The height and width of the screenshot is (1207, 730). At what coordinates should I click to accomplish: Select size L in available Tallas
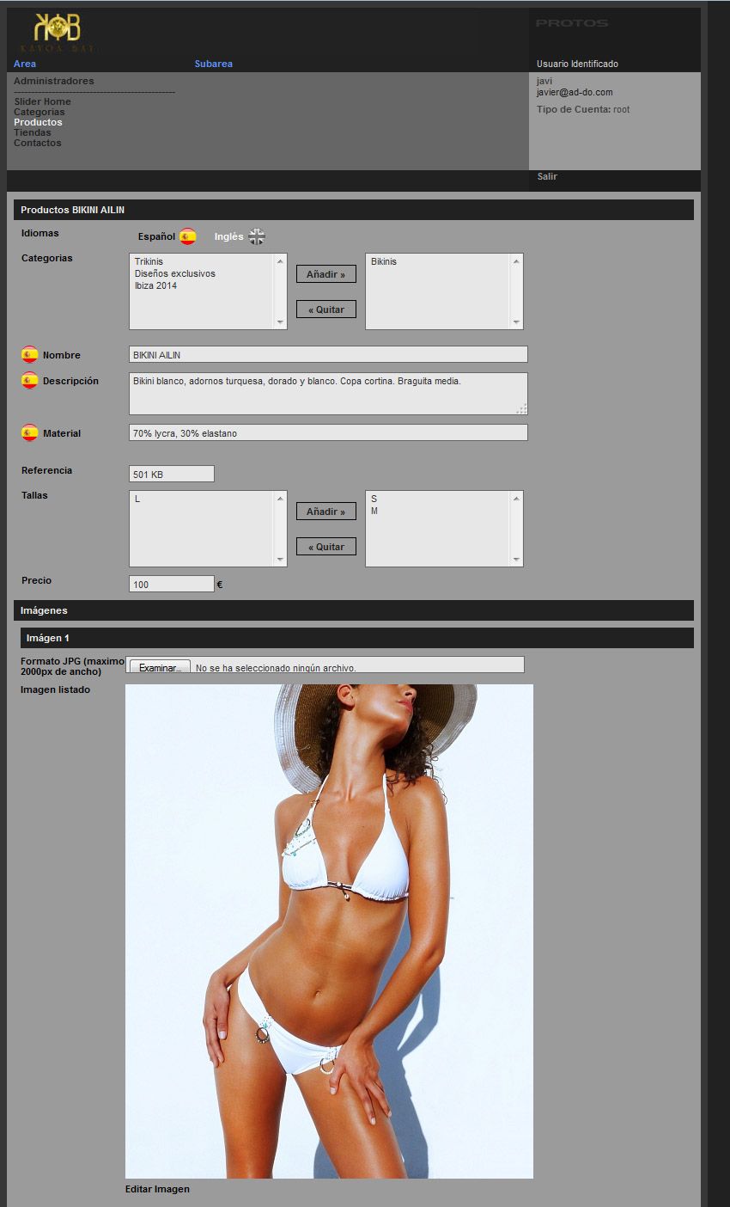[x=137, y=499]
